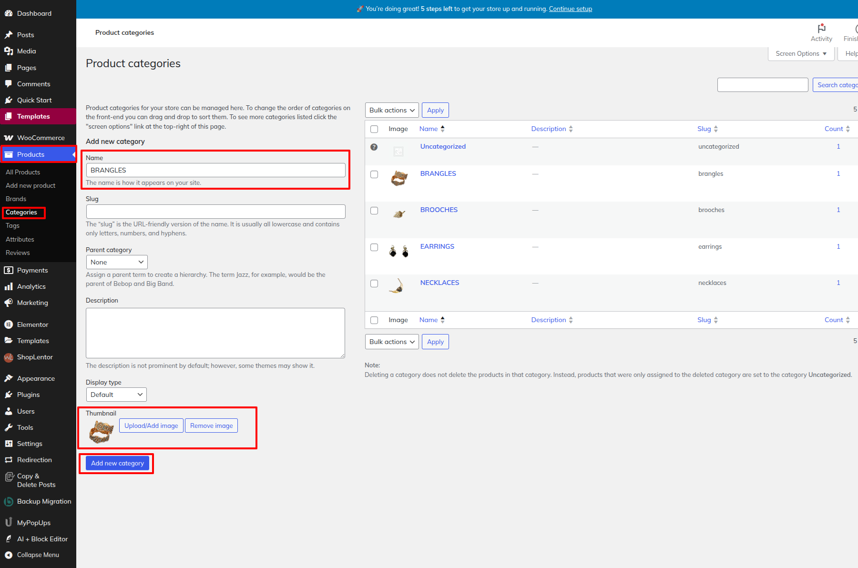Collapse the admin menu using arrow icon
Screen dimensions: 858x568
click(x=9, y=555)
